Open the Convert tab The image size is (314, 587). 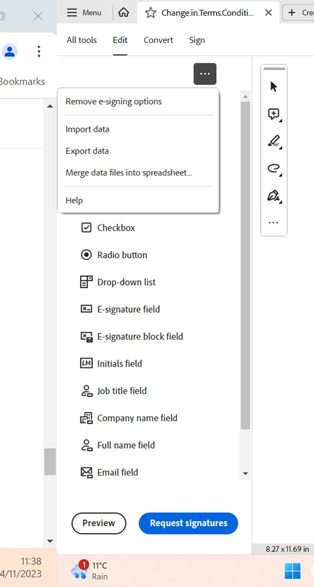click(x=158, y=40)
